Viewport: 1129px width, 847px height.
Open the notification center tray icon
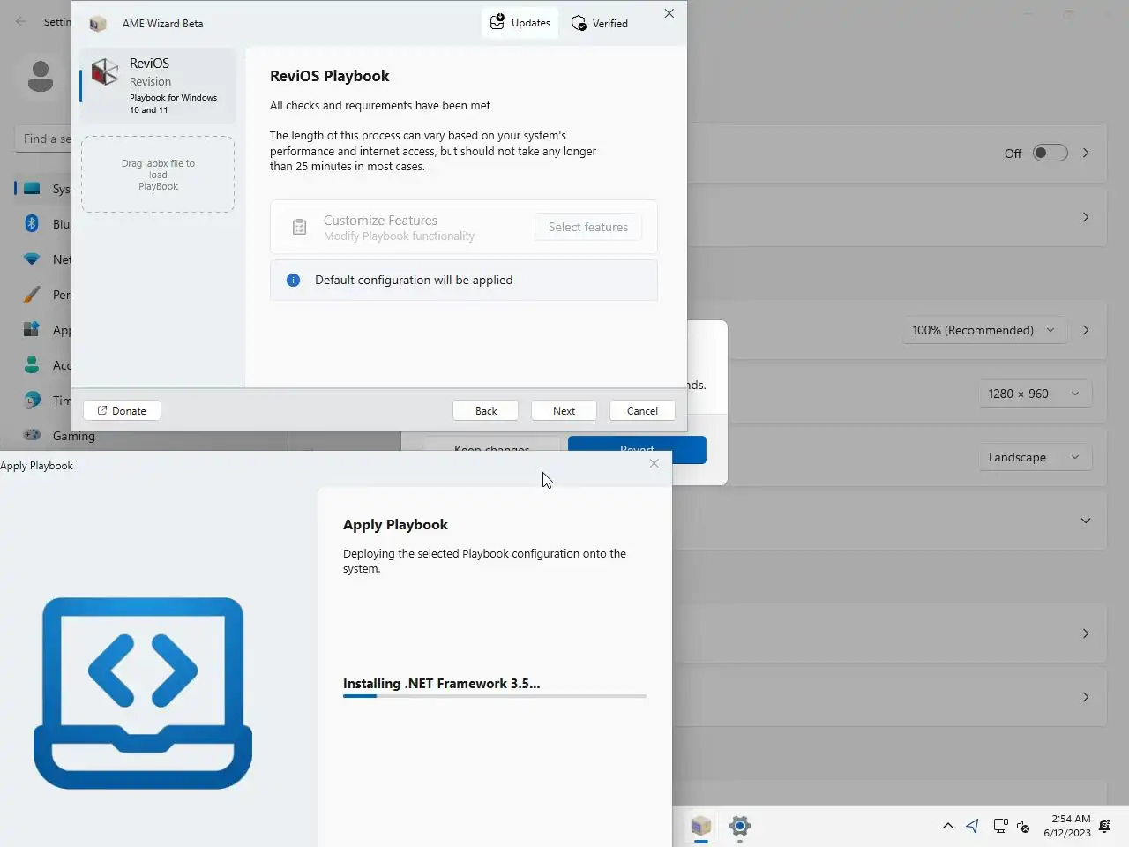(1106, 826)
